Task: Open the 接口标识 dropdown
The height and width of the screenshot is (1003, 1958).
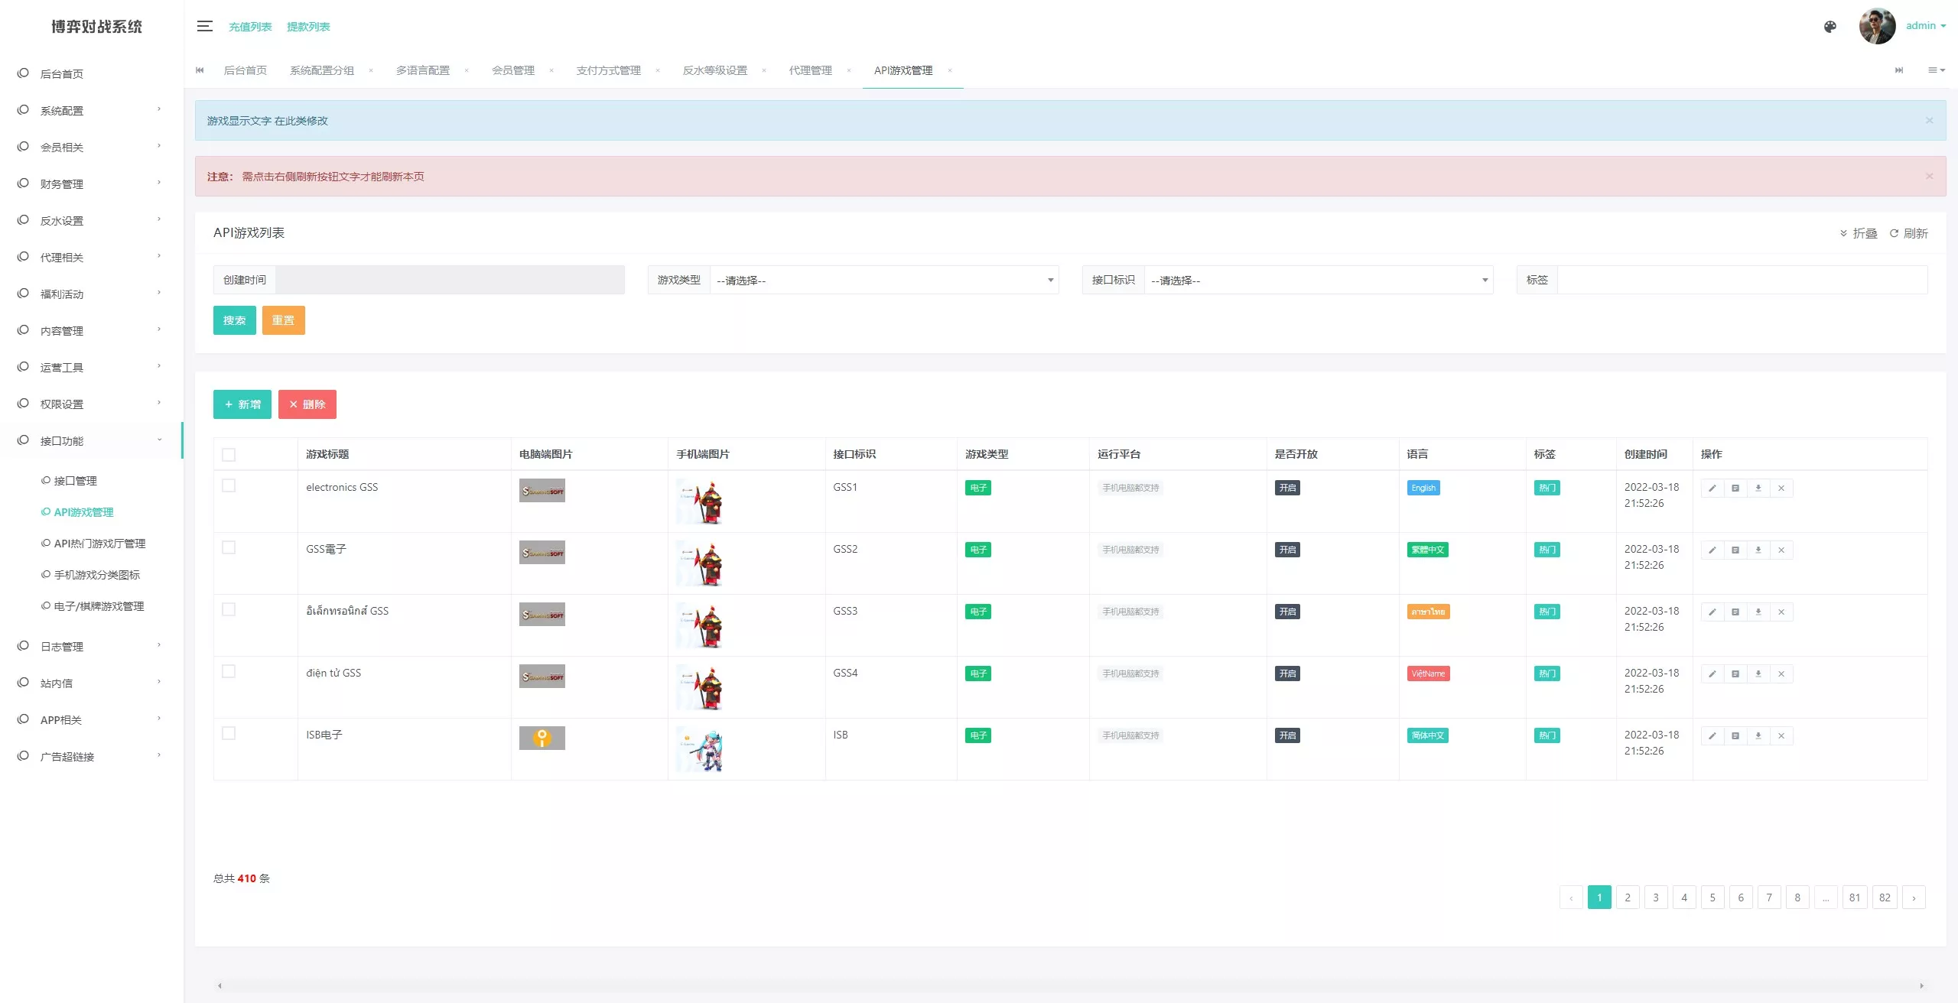Action: 1318,281
